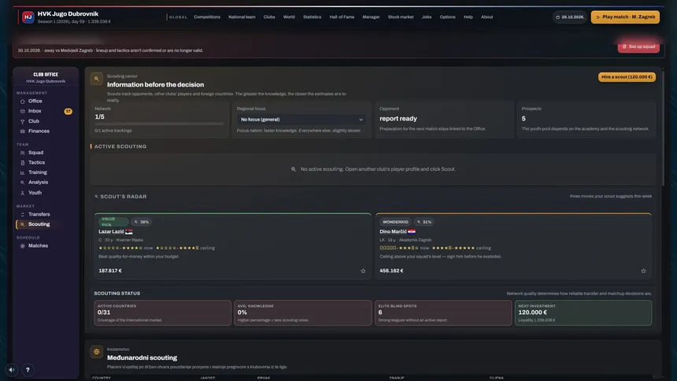This screenshot has width=677, height=381.
Task: Open the Statistics top menu
Action: coord(312,17)
